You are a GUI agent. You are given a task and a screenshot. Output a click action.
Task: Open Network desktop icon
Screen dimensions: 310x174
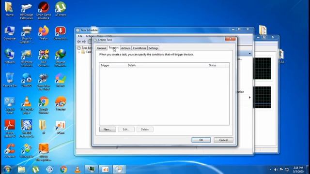[10, 57]
